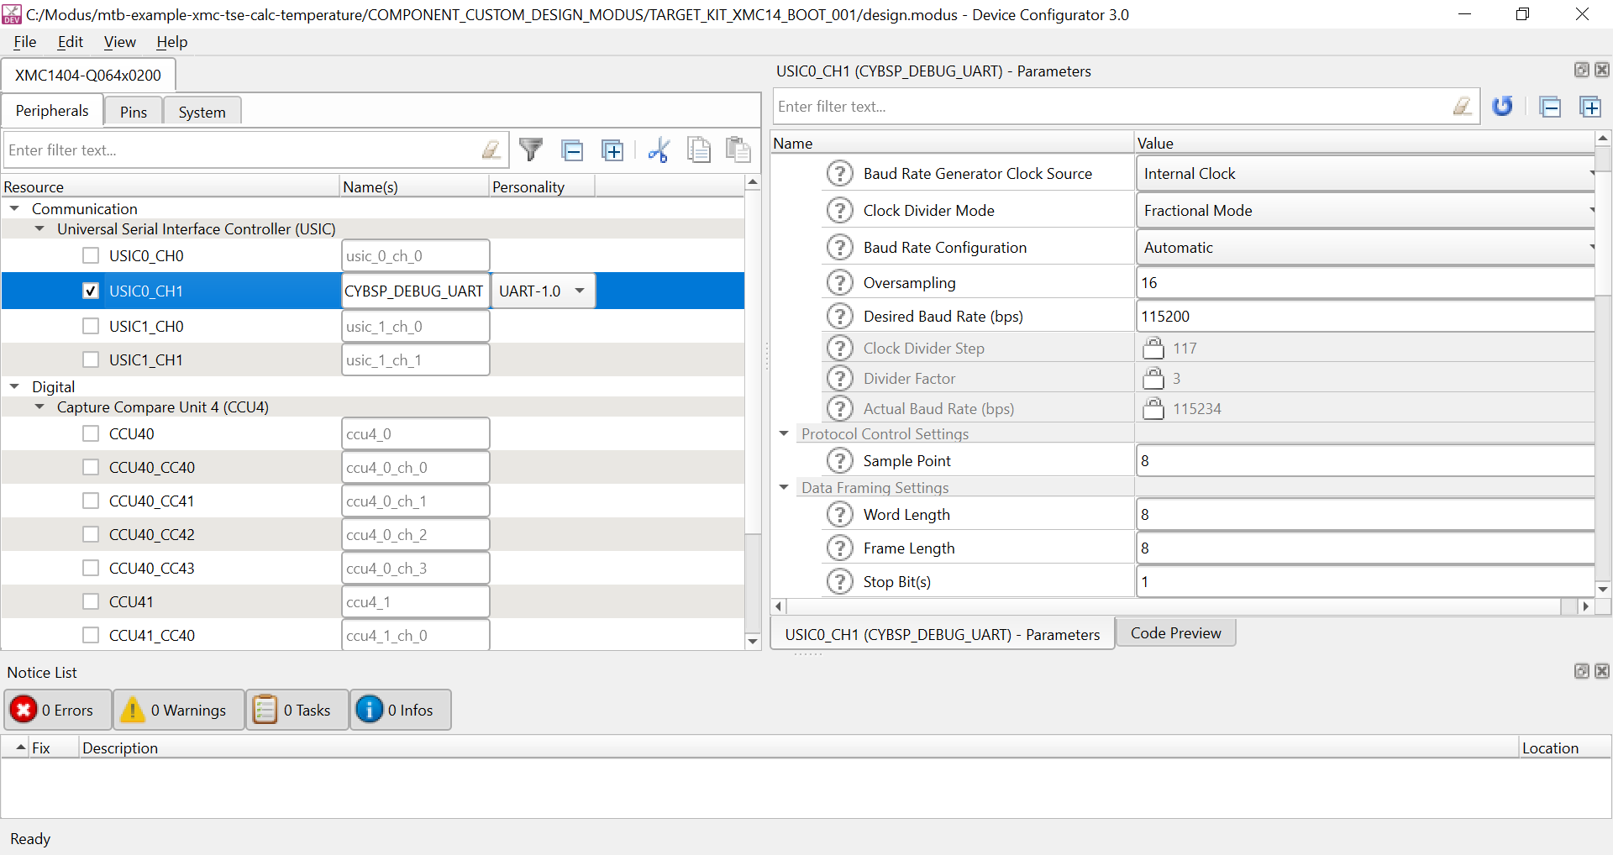Click the cut scissors icon
The image size is (1613, 855).
pyautogui.click(x=659, y=150)
